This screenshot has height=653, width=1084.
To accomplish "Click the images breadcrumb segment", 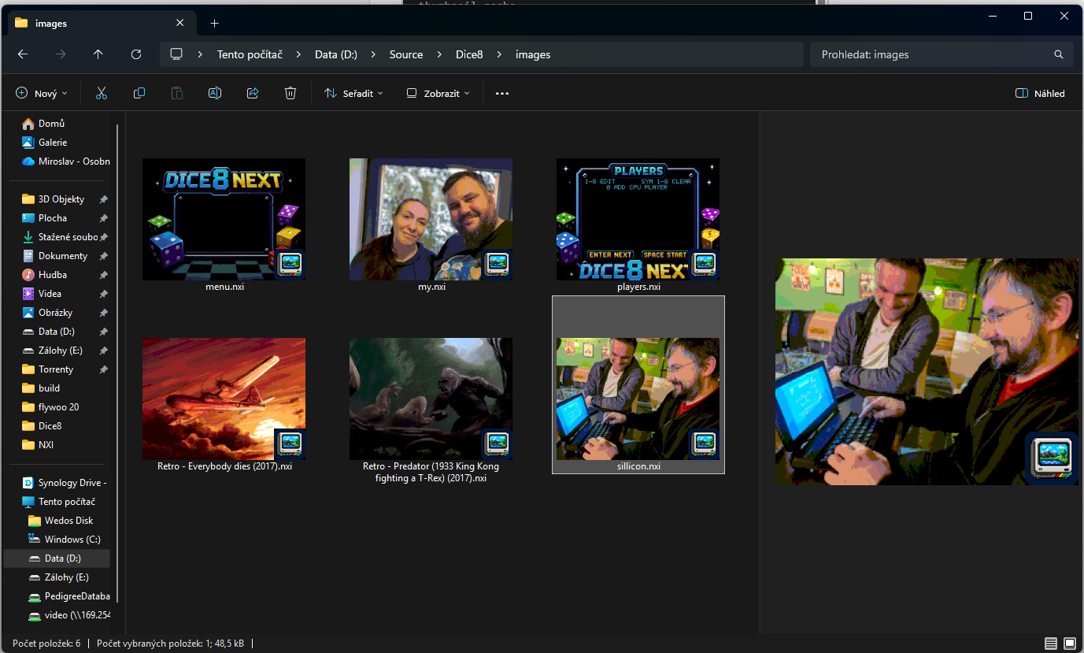I will click(x=533, y=54).
